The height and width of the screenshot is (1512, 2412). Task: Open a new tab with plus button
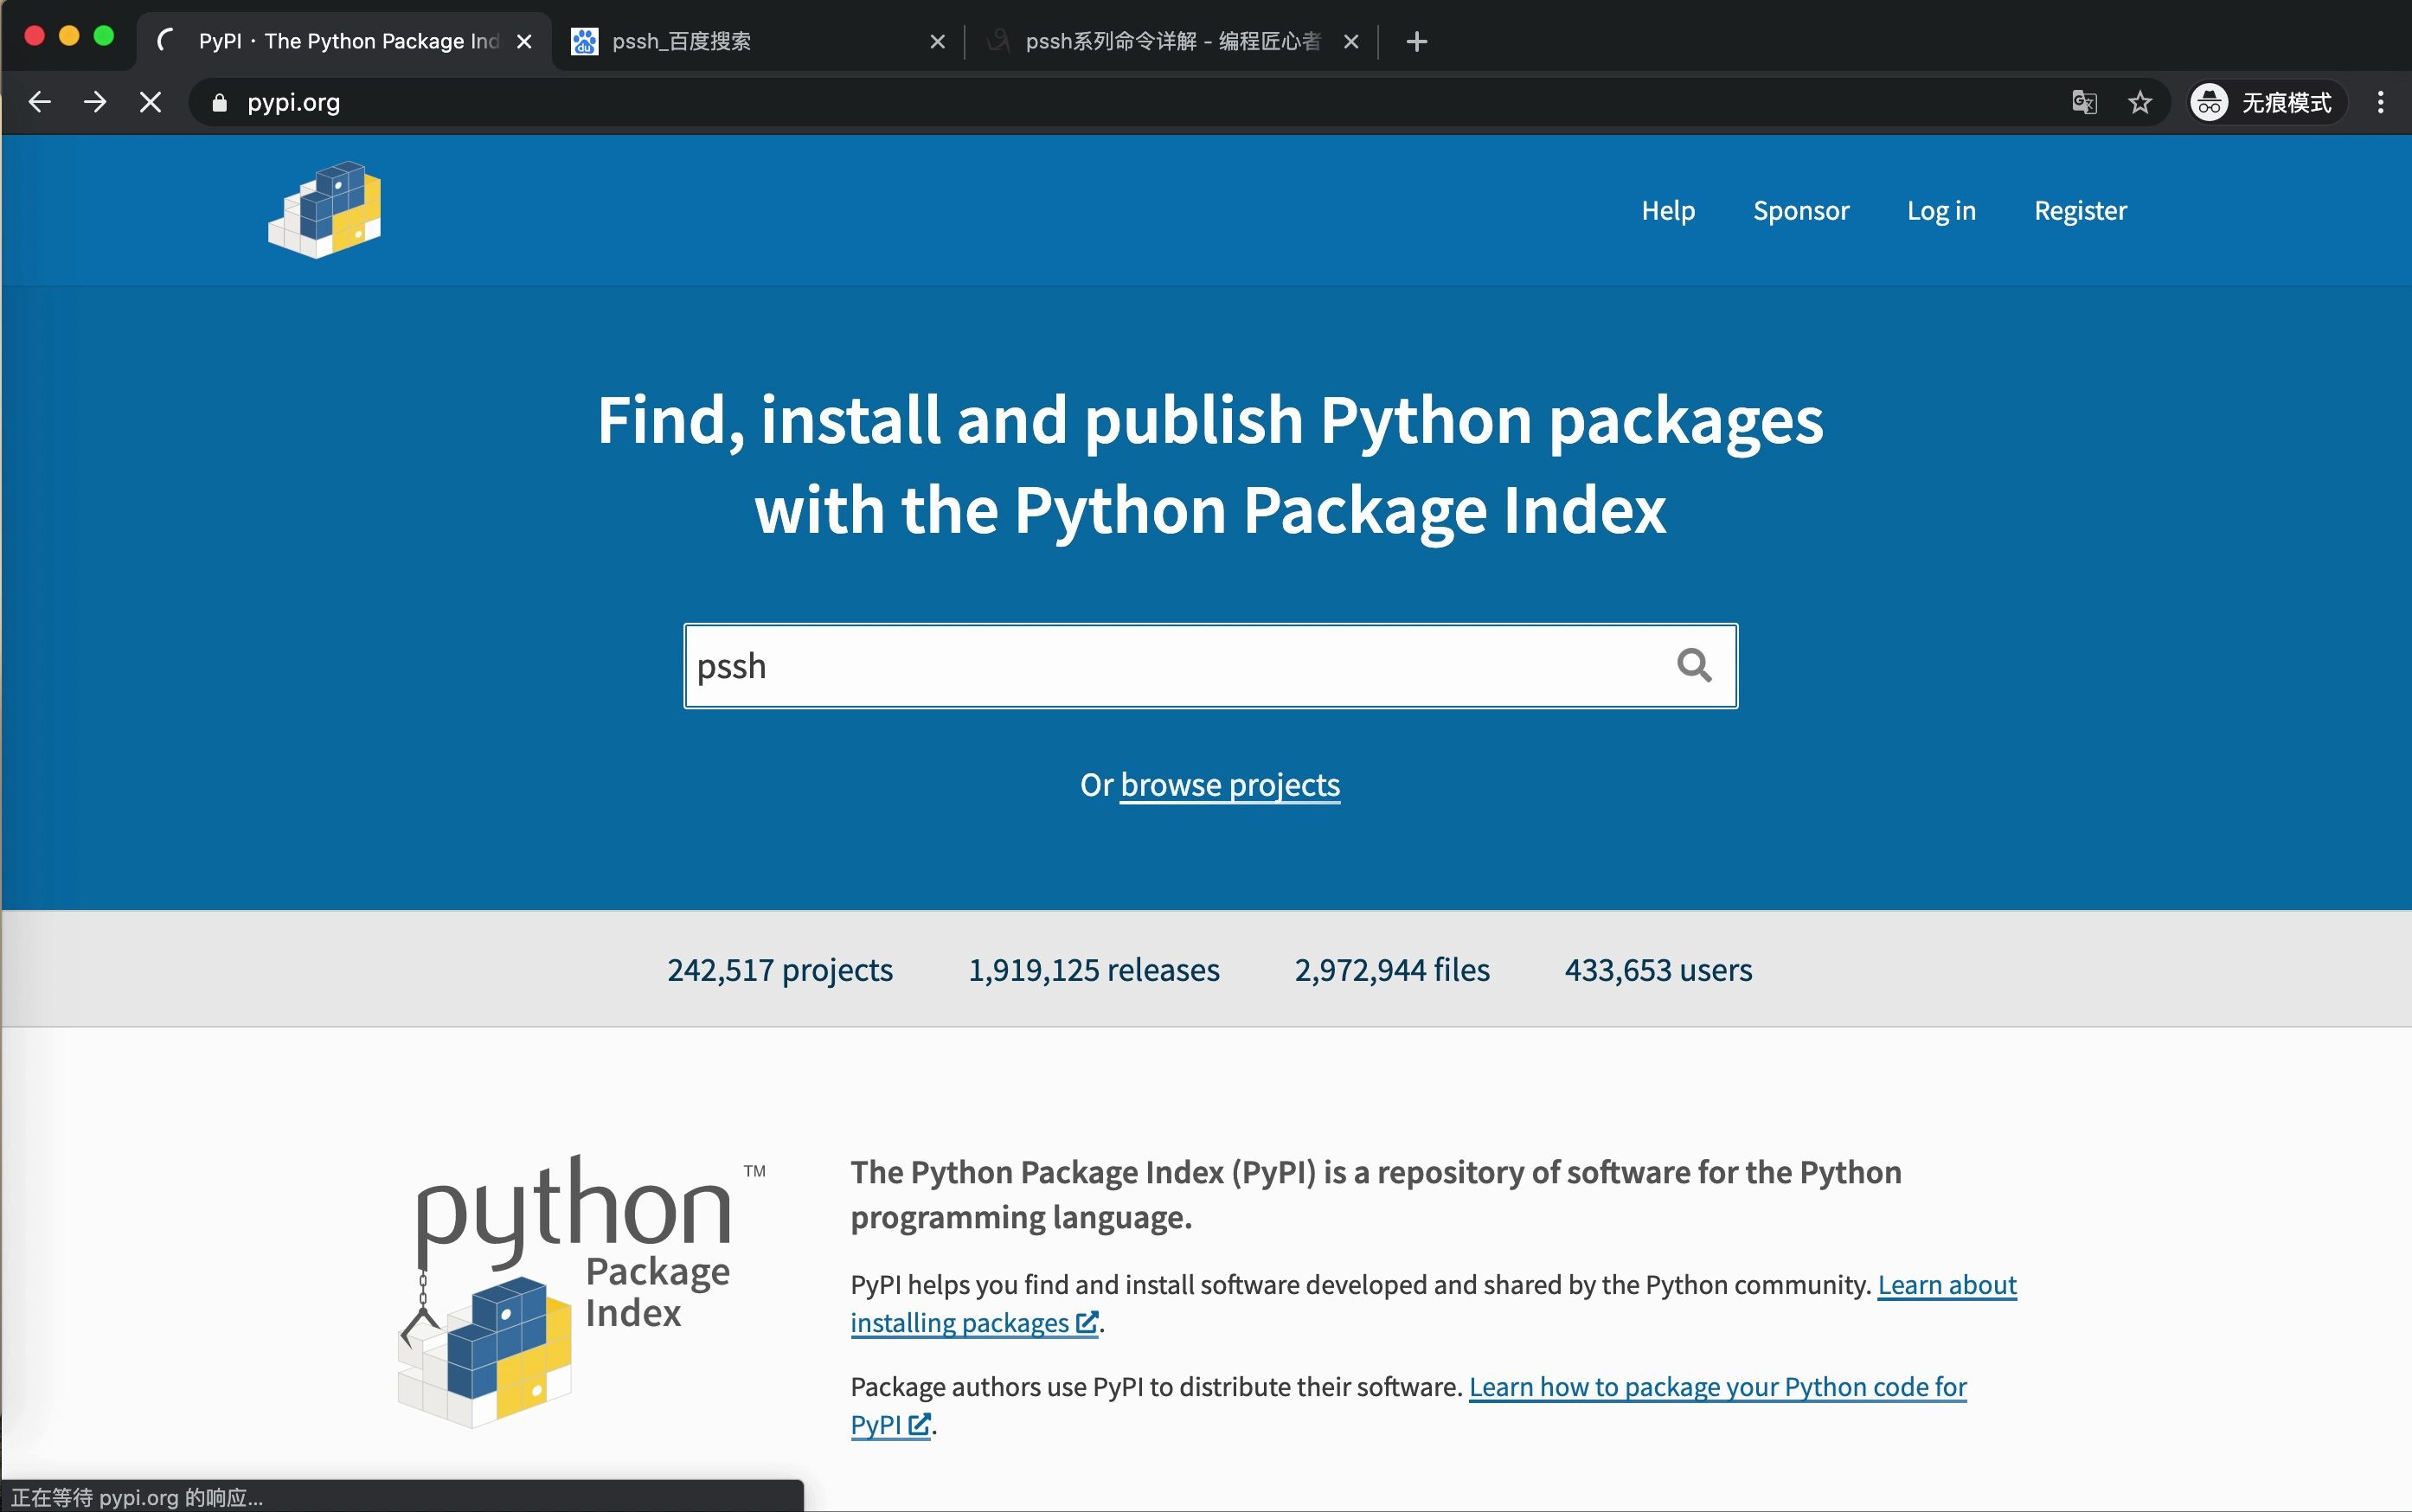pyautogui.click(x=1416, y=41)
